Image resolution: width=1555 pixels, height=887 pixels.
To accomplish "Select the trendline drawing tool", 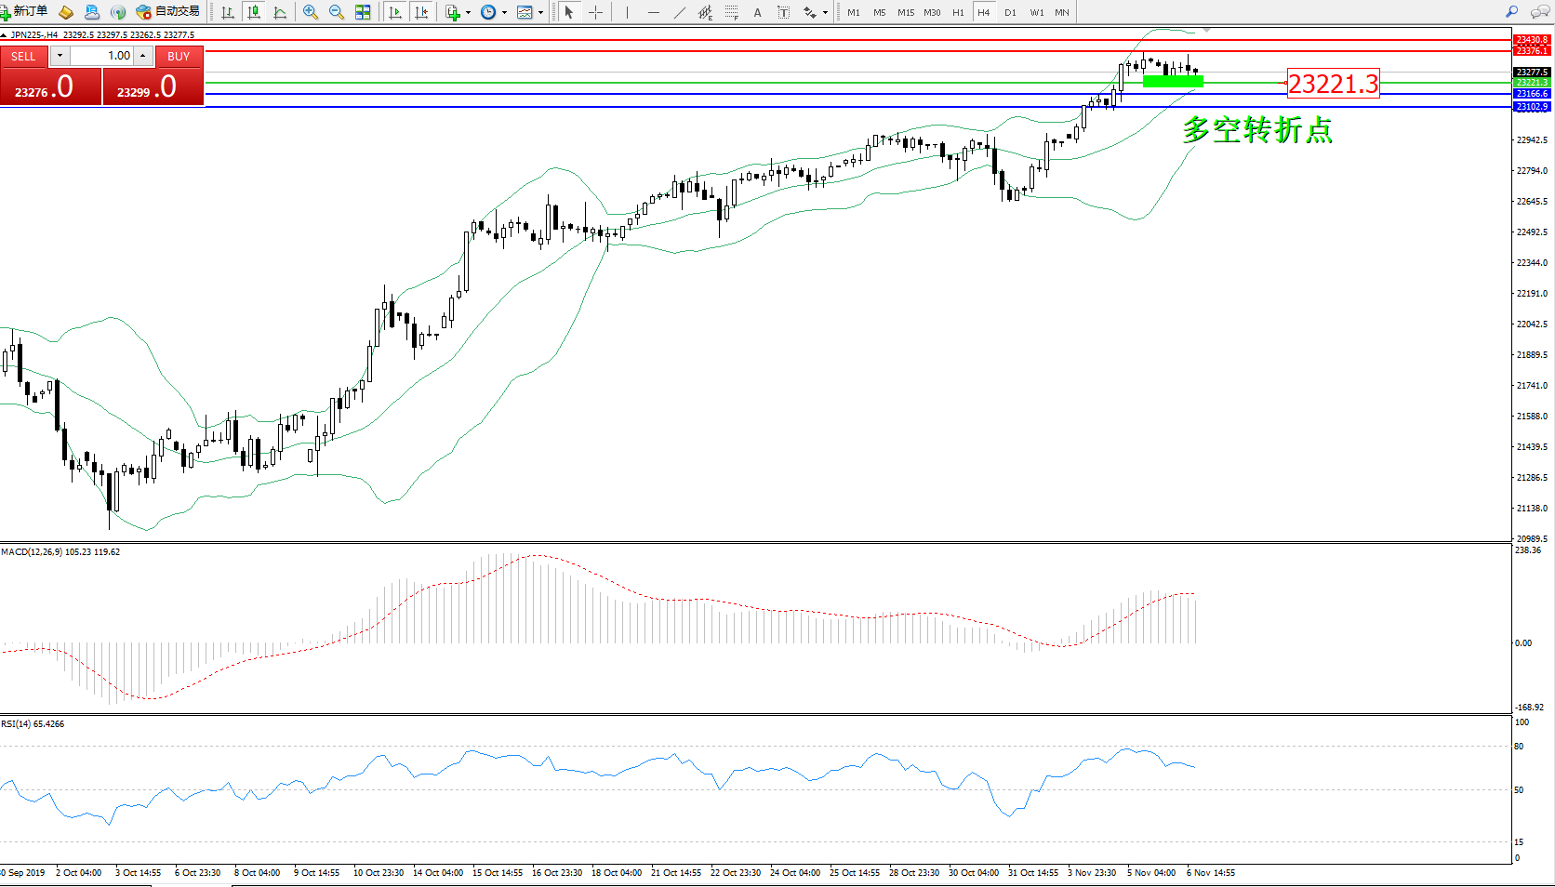I will tap(680, 12).
